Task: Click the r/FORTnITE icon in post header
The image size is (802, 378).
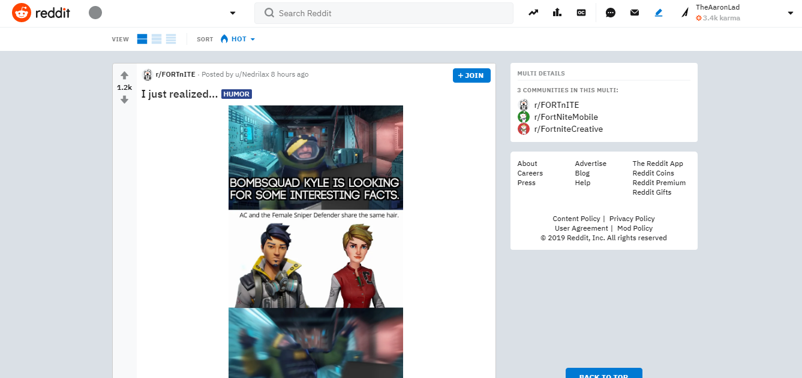Action: click(147, 75)
